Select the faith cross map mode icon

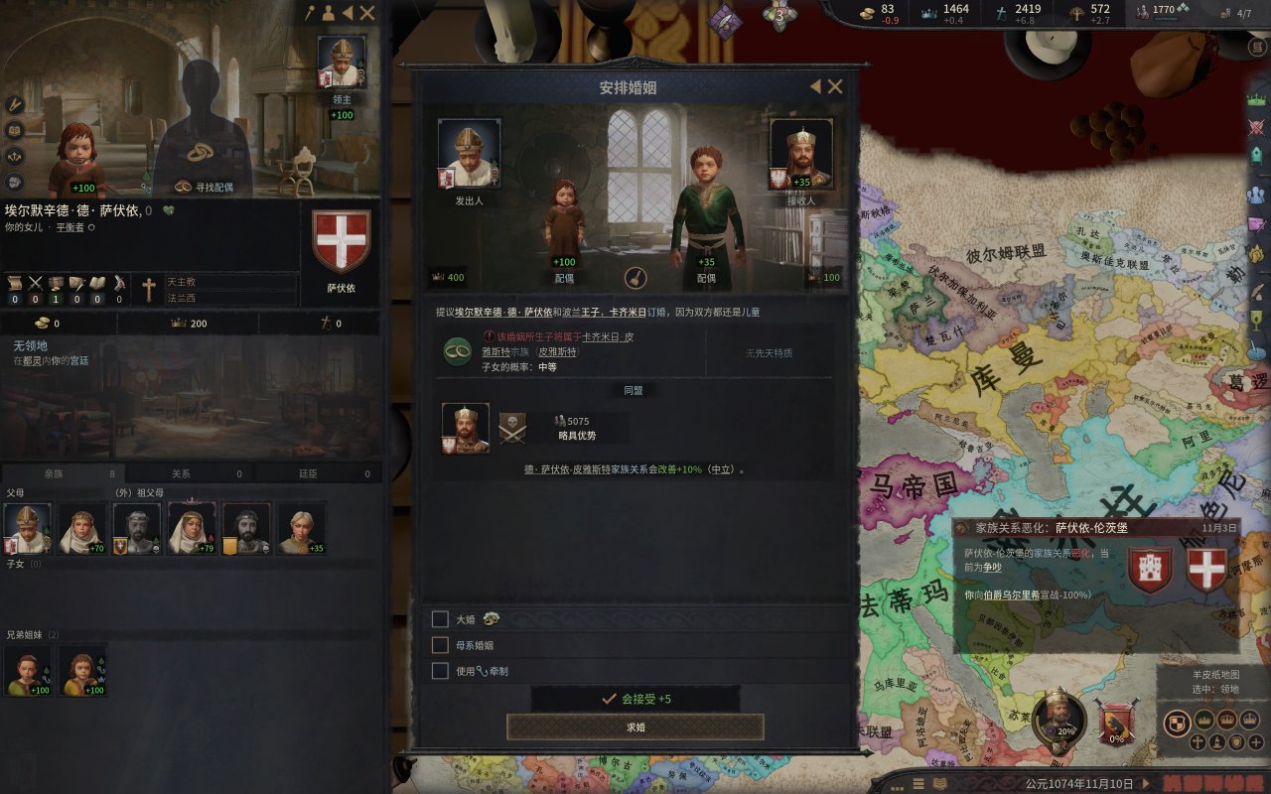[x=1197, y=743]
